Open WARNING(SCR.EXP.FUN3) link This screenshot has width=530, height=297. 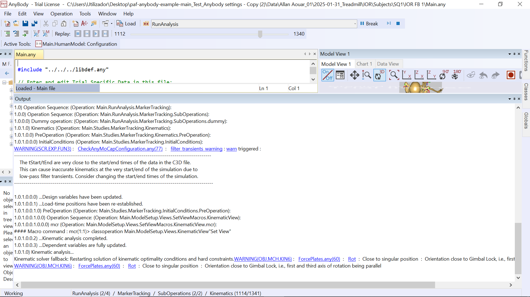click(43, 149)
